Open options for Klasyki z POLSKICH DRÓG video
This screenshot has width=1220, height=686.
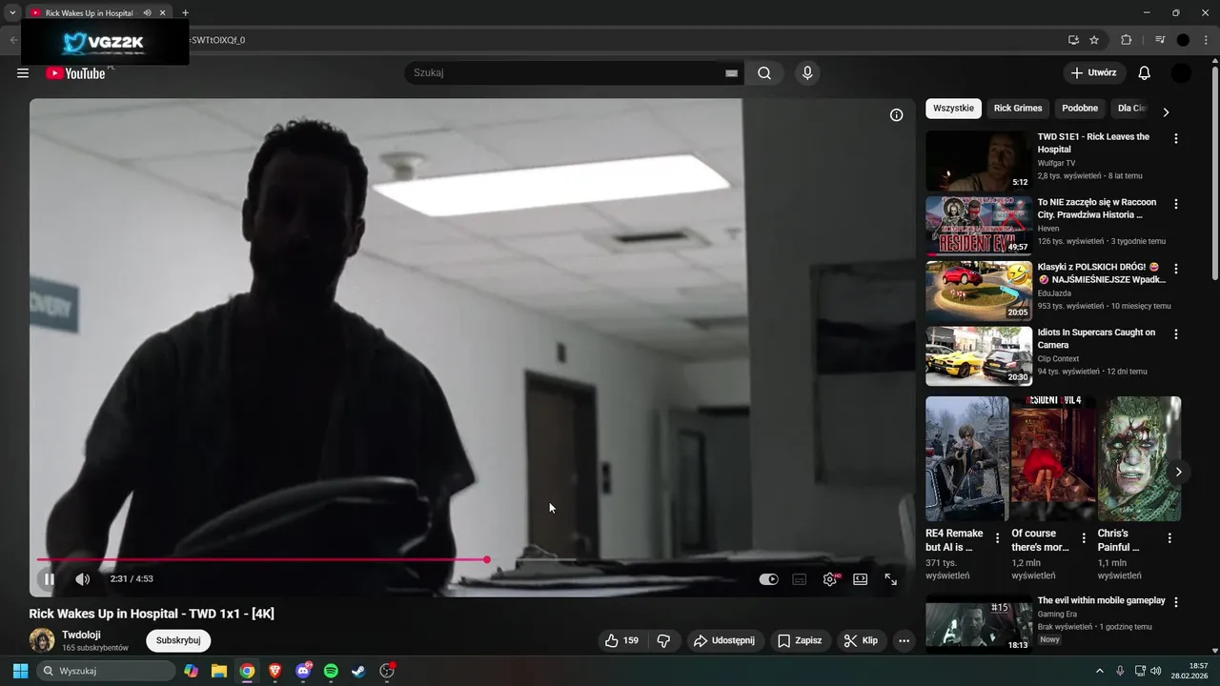(1176, 269)
